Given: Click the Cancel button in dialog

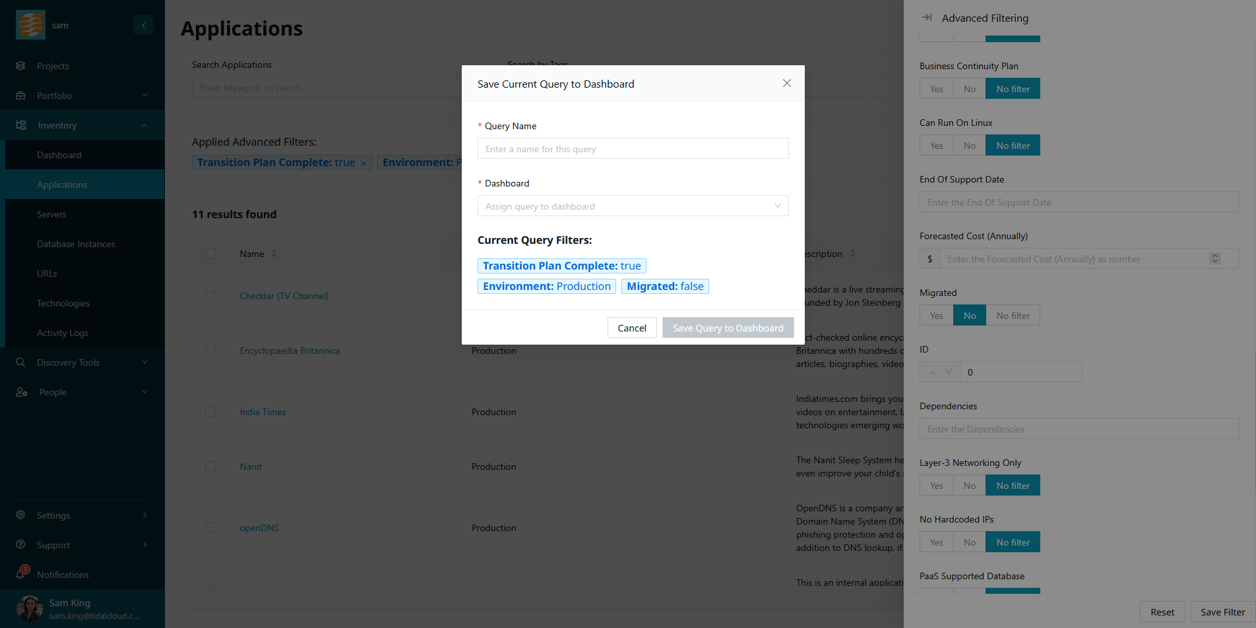Looking at the screenshot, I should [x=631, y=328].
